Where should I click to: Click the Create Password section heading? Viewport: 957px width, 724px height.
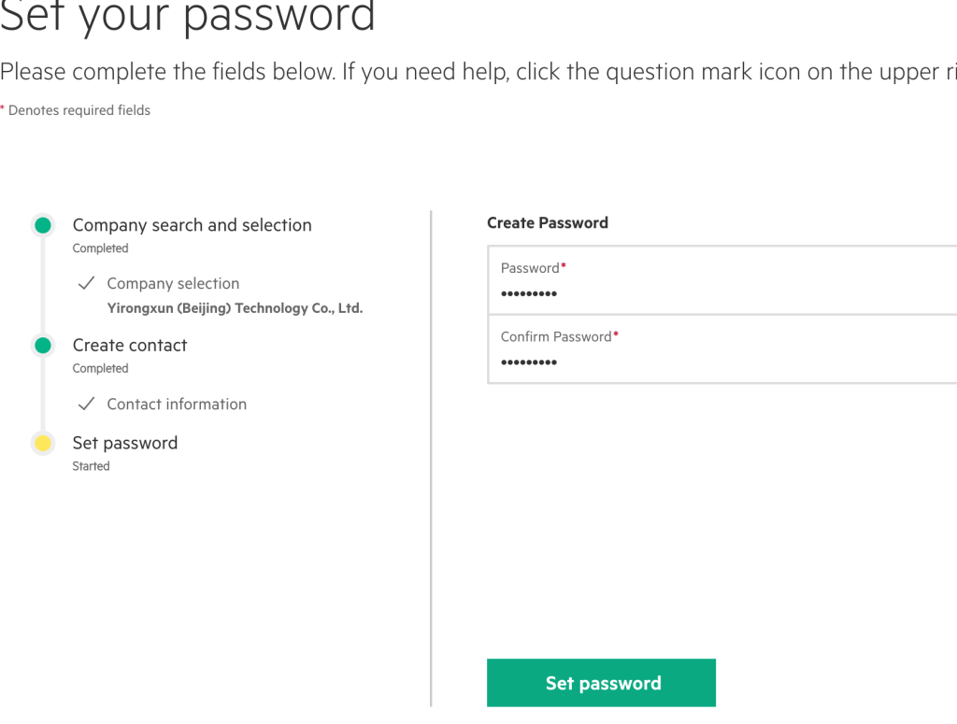[548, 222]
